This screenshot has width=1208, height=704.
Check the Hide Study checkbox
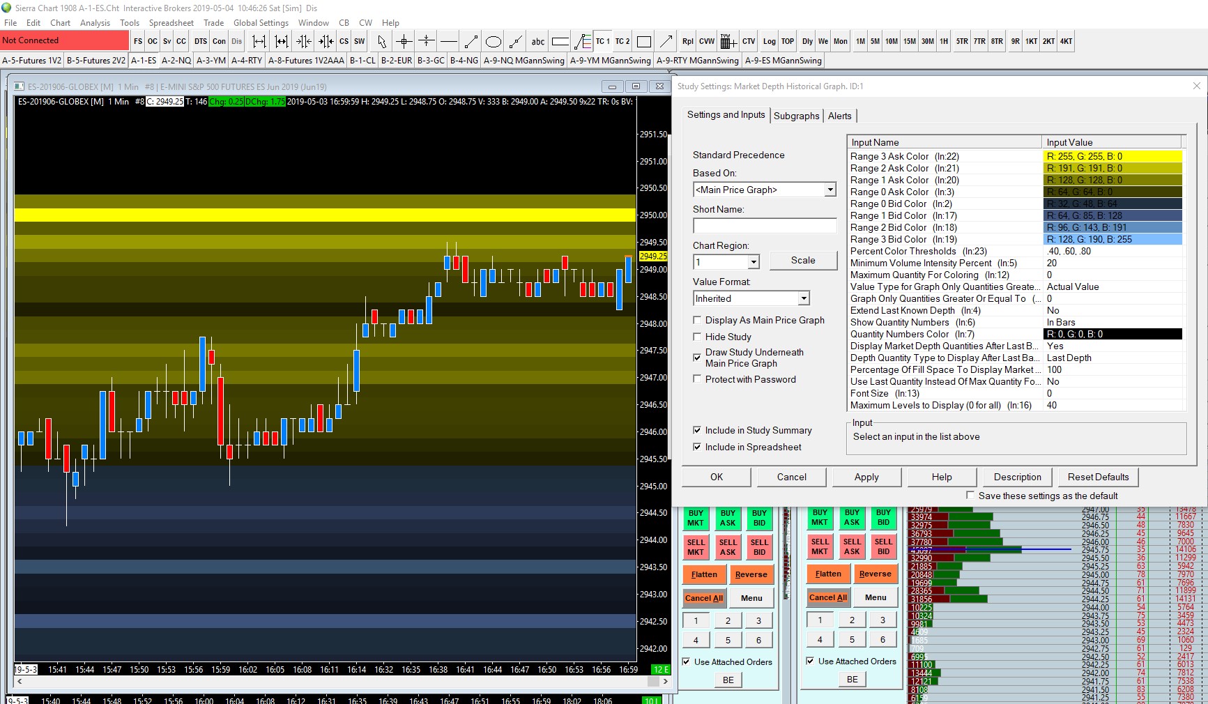click(697, 337)
